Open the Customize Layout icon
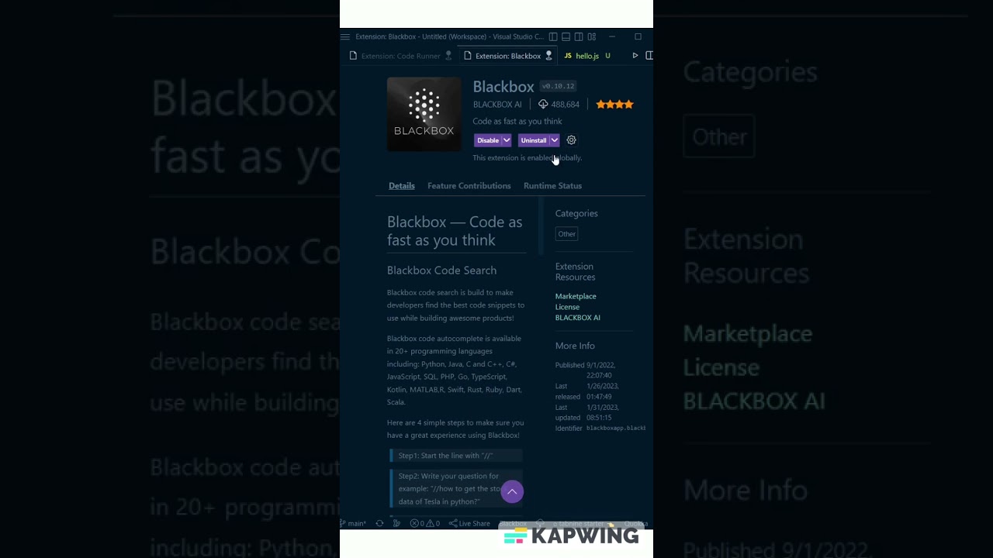The width and height of the screenshot is (993, 558). (592, 36)
